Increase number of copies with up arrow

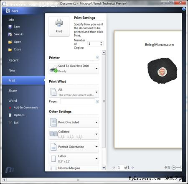pos(101,43)
